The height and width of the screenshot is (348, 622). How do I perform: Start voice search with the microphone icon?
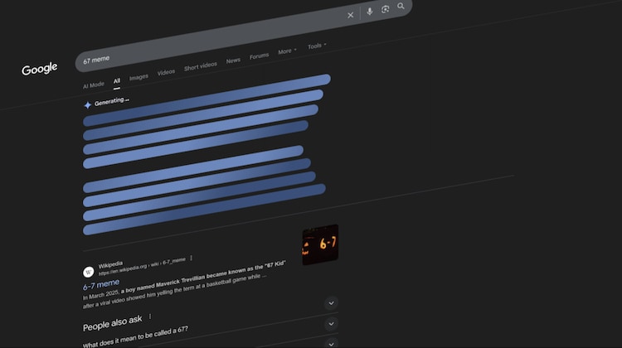click(370, 12)
